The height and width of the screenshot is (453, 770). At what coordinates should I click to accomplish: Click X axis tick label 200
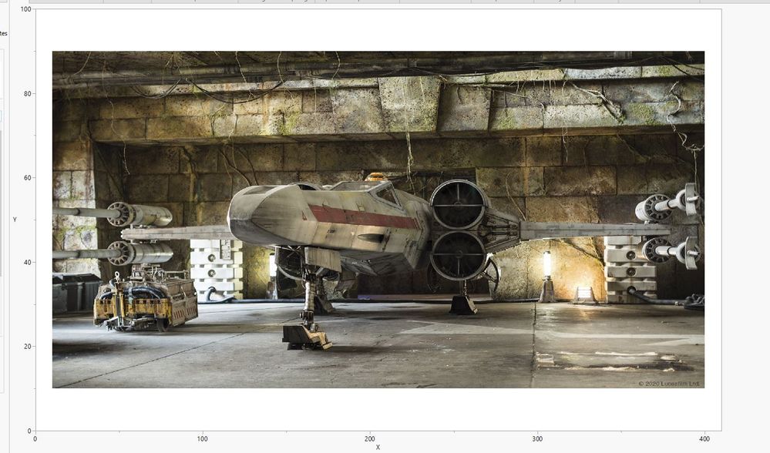click(x=370, y=439)
